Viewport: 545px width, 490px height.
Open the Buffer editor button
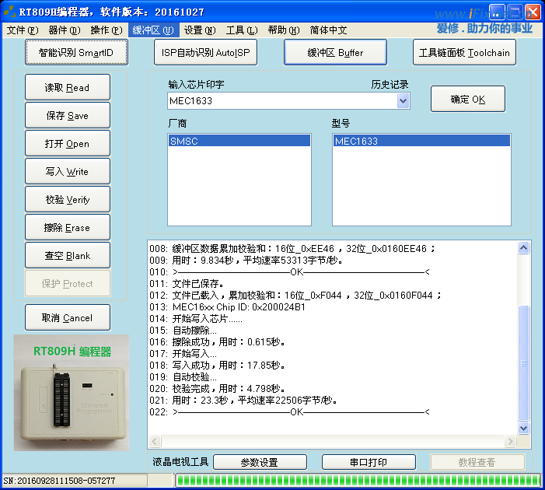(x=334, y=53)
